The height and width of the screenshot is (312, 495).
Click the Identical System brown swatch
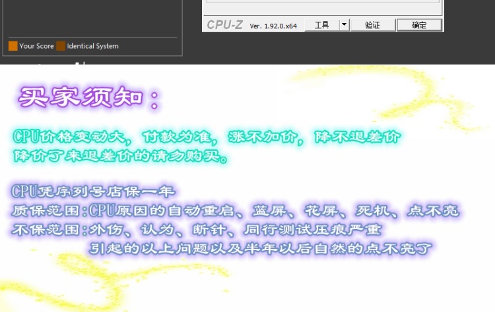(61, 46)
